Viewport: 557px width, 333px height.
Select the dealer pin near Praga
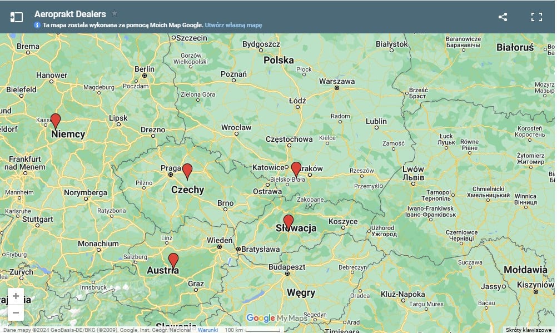pos(187,170)
